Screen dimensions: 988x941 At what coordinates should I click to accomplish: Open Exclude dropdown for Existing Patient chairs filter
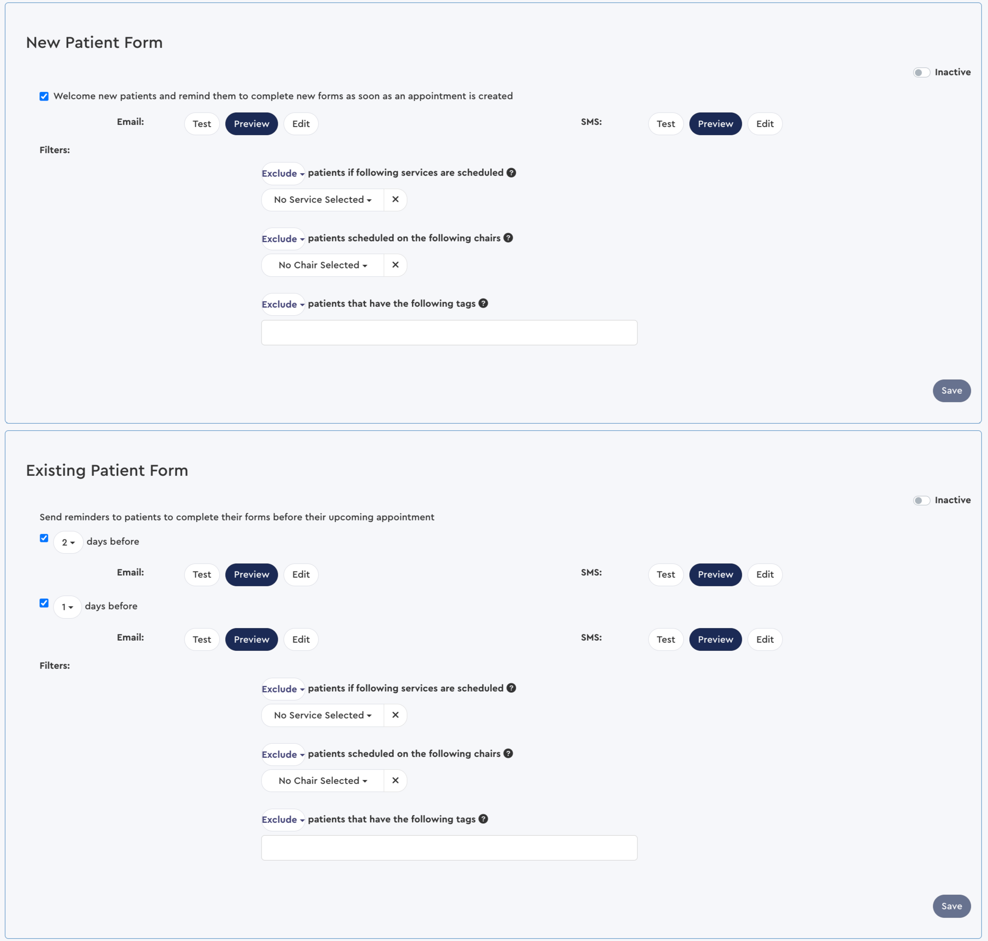click(x=283, y=754)
